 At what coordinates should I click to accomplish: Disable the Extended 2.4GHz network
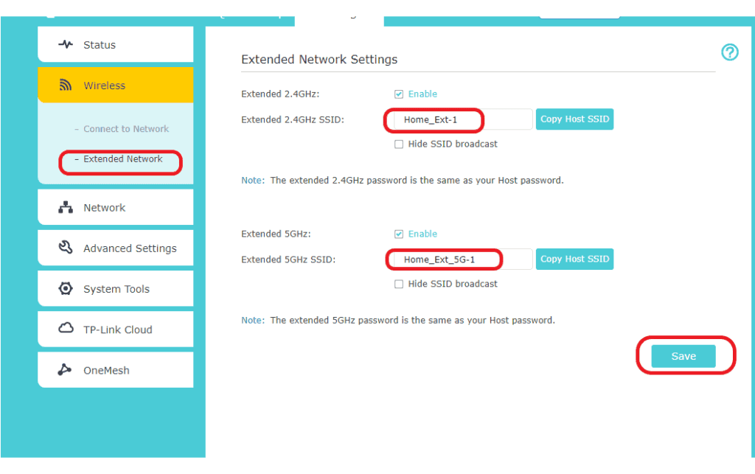coord(399,94)
